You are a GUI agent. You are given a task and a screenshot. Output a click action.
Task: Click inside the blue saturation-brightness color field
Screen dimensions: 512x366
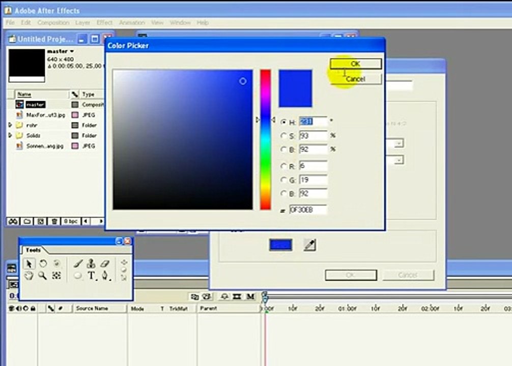(x=183, y=140)
